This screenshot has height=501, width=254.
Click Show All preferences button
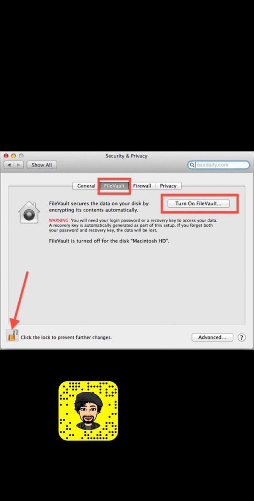coord(41,165)
